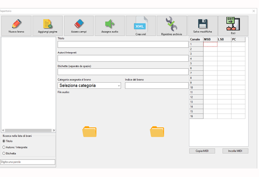Viewport: 259px width, 177px height.
Task: Select the MSB cell for channel 1
Action: [x=210, y=44]
